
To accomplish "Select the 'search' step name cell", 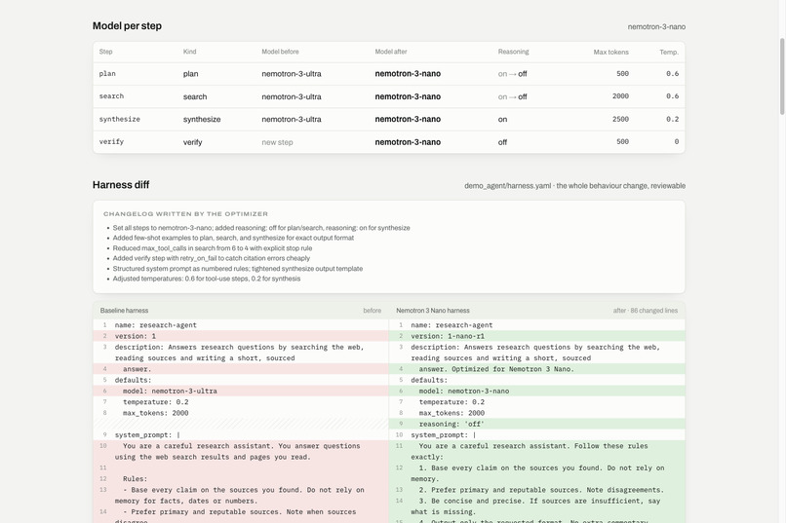I will click(111, 96).
